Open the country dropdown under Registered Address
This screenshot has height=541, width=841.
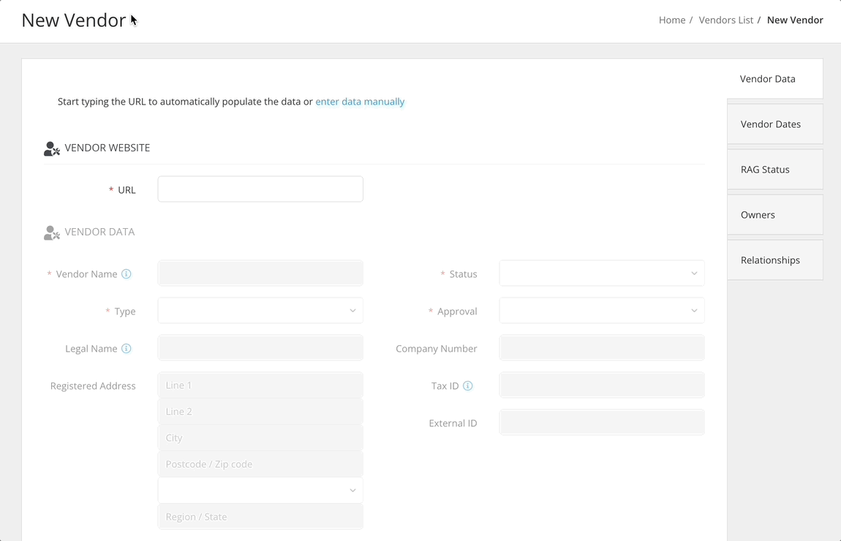point(260,490)
